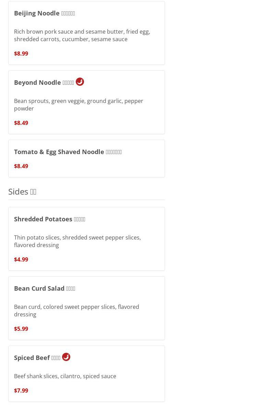Open Tomato & Egg Shaved Noodle item

point(68,152)
